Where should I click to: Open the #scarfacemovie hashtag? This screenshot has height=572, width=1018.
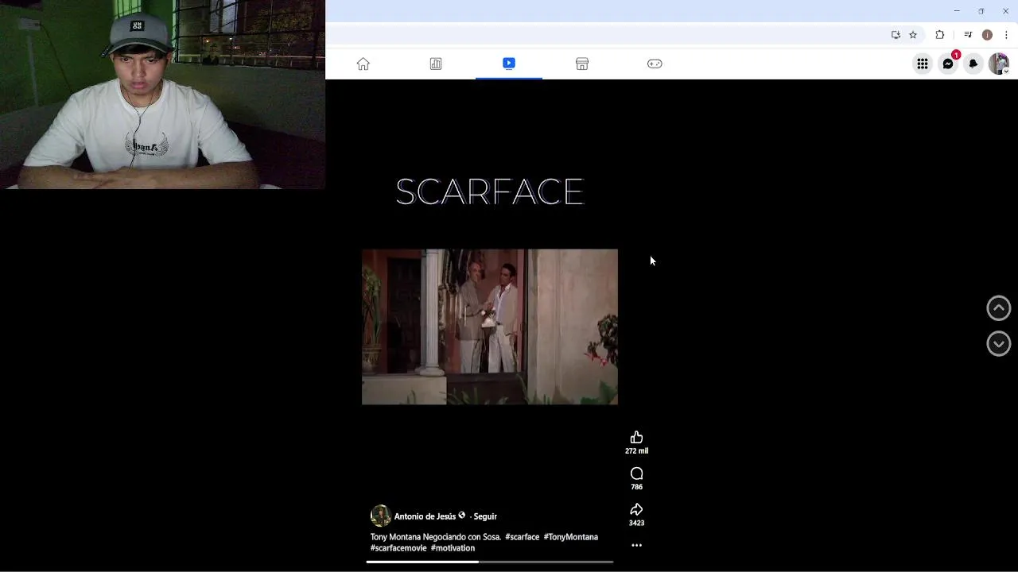coord(398,548)
